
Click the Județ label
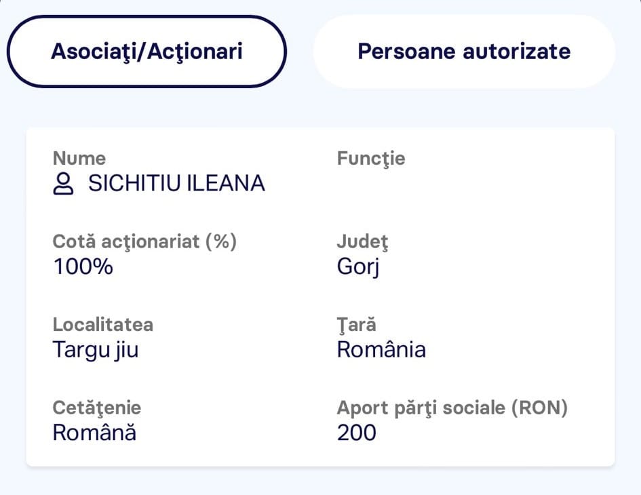(362, 242)
